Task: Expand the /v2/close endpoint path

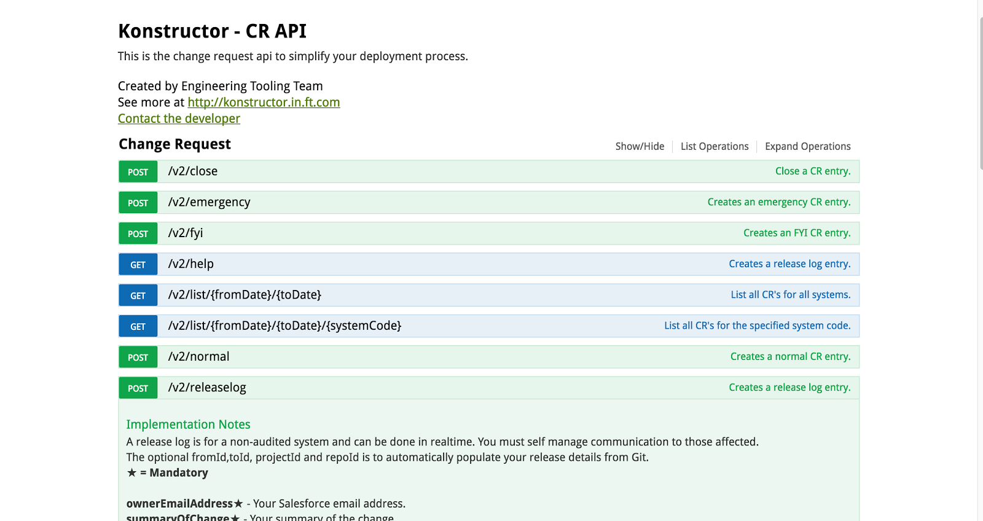Action: (x=193, y=171)
